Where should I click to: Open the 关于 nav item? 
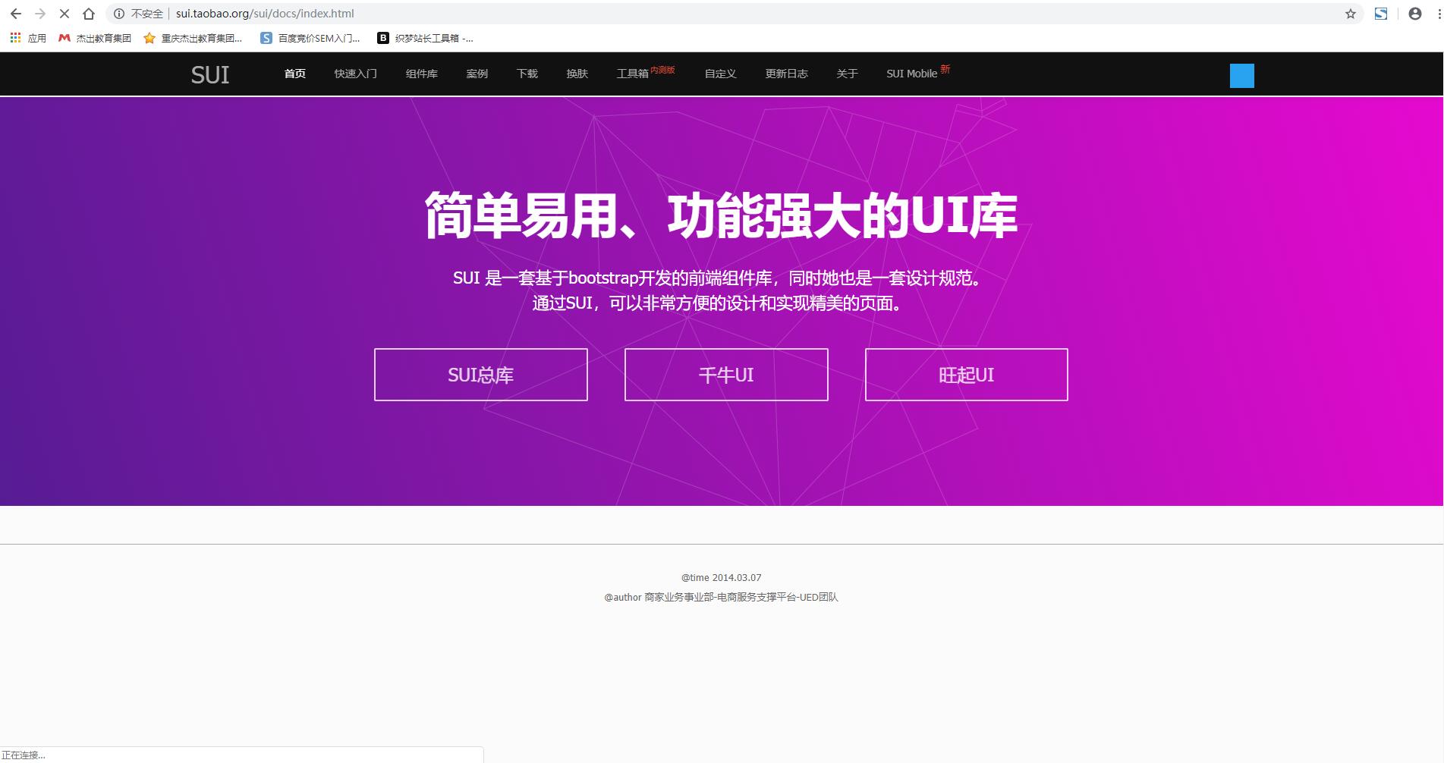(848, 74)
